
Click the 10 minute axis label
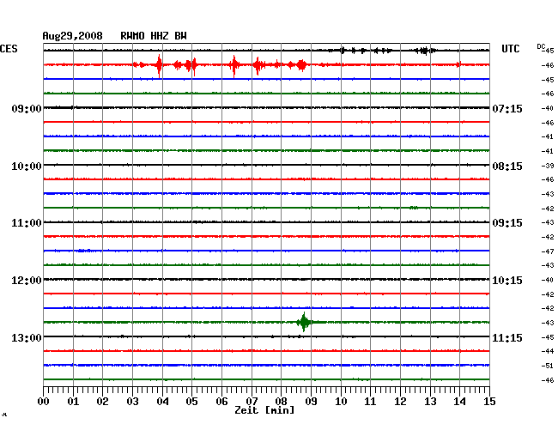click(x=341, y=402)
